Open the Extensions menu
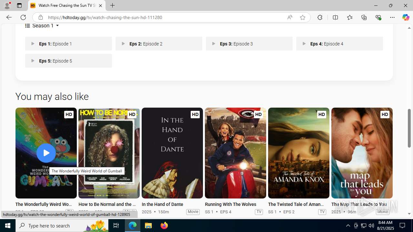Viewport: 413px width, 232px height. coord(320,17)
